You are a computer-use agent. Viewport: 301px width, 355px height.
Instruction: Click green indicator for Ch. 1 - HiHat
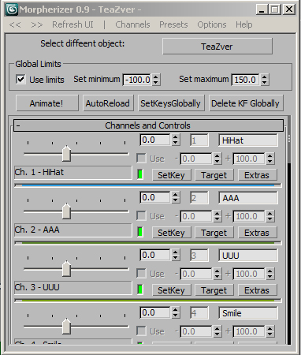[140, 174]
